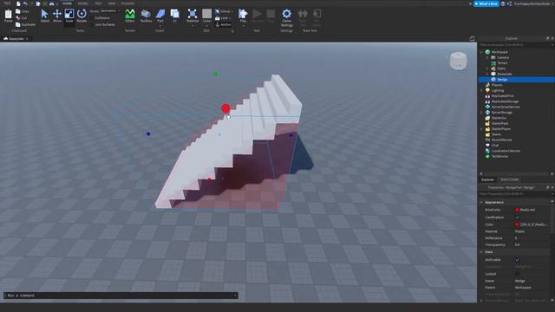
Task: Select SoundService in the Explorer
Action: pyautogui.click(x=501, y=140)
